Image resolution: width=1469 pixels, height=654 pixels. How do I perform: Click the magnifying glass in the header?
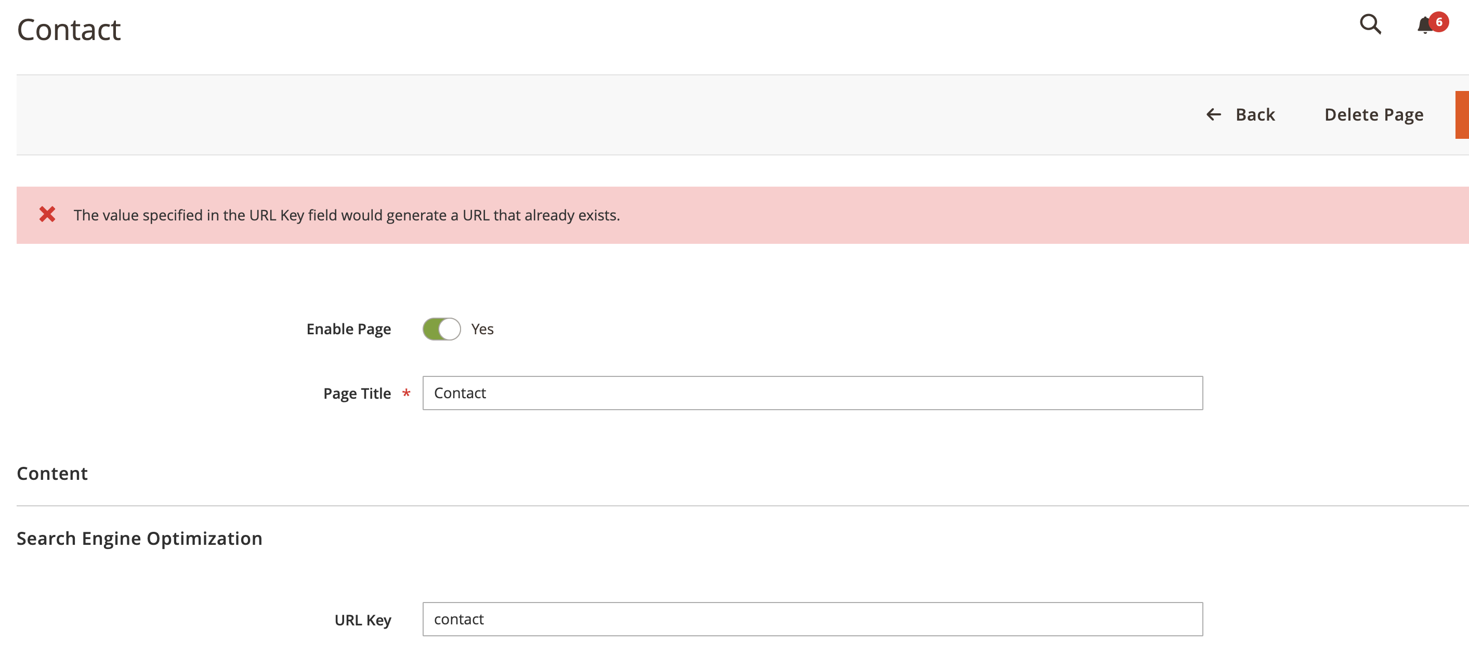1370,25
